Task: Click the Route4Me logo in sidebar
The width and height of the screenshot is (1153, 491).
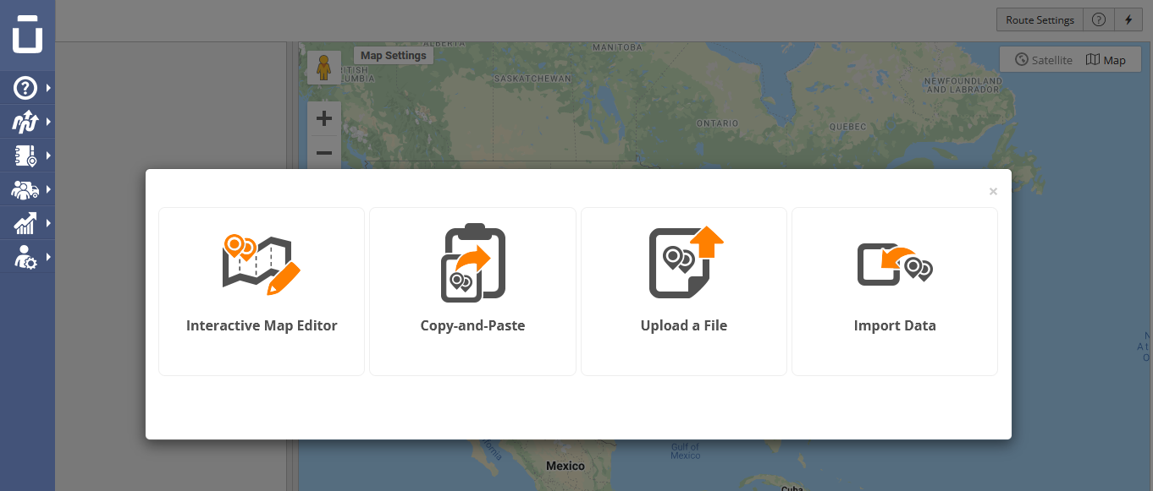Action: [x=27, y=34]
